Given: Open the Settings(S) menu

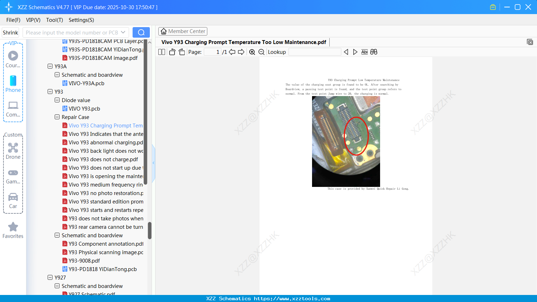Looking at the screenshot, I should coord(81,20).
